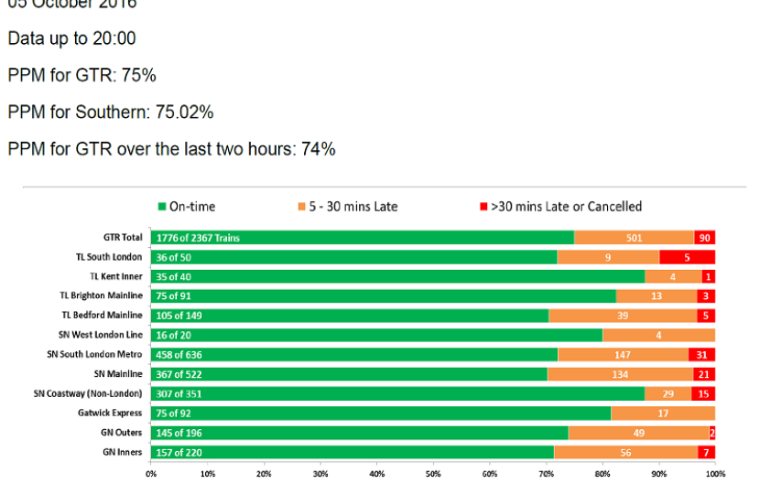760x494 pixels.
Task: Click the red >30 mins Late or Cancelled legend swatch
Action: click(x=484, y=207)
